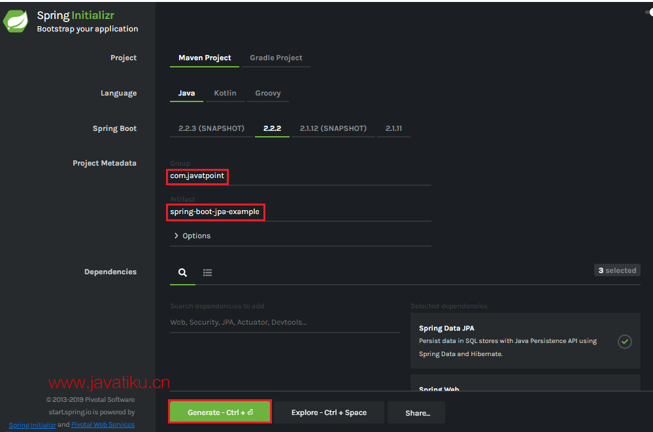Image resolution: width=653 pixels, height=432 pixels.
Task: Select Spring Boot version 2.1.11
Action: (393, 128)
